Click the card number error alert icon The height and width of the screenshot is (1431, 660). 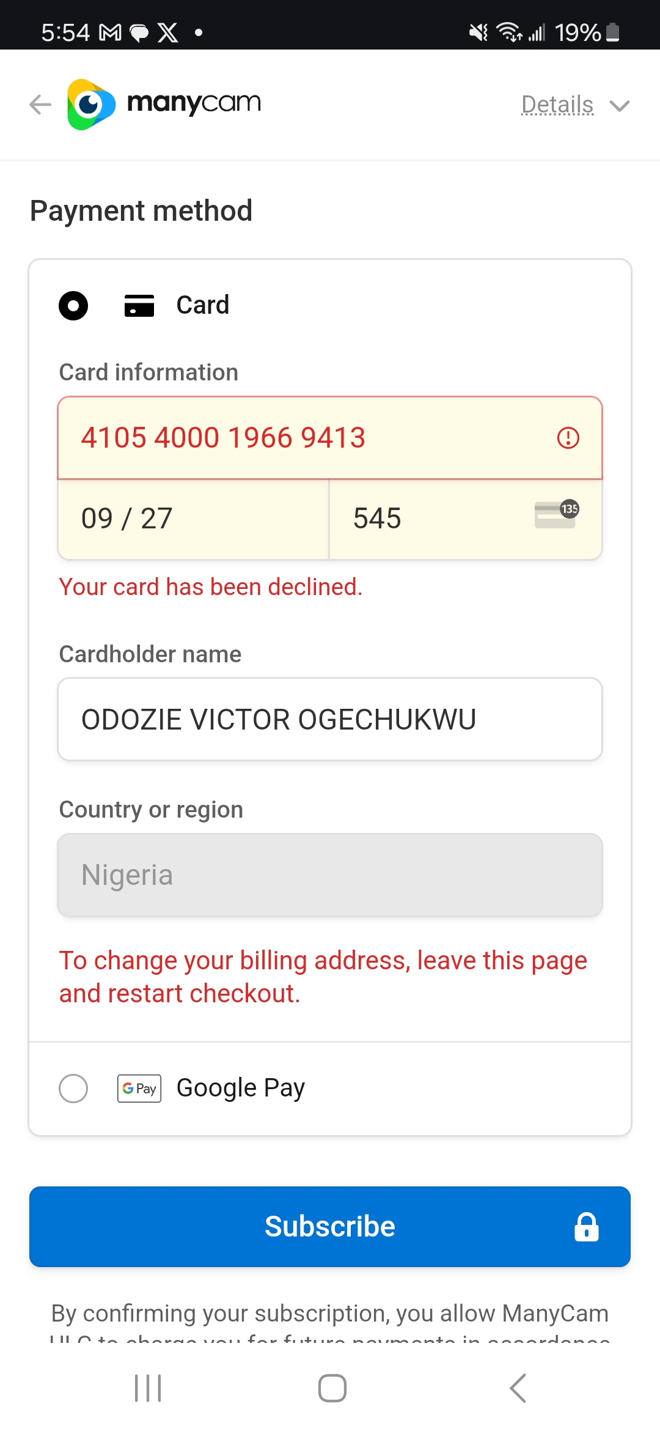[x=568, y=438]
